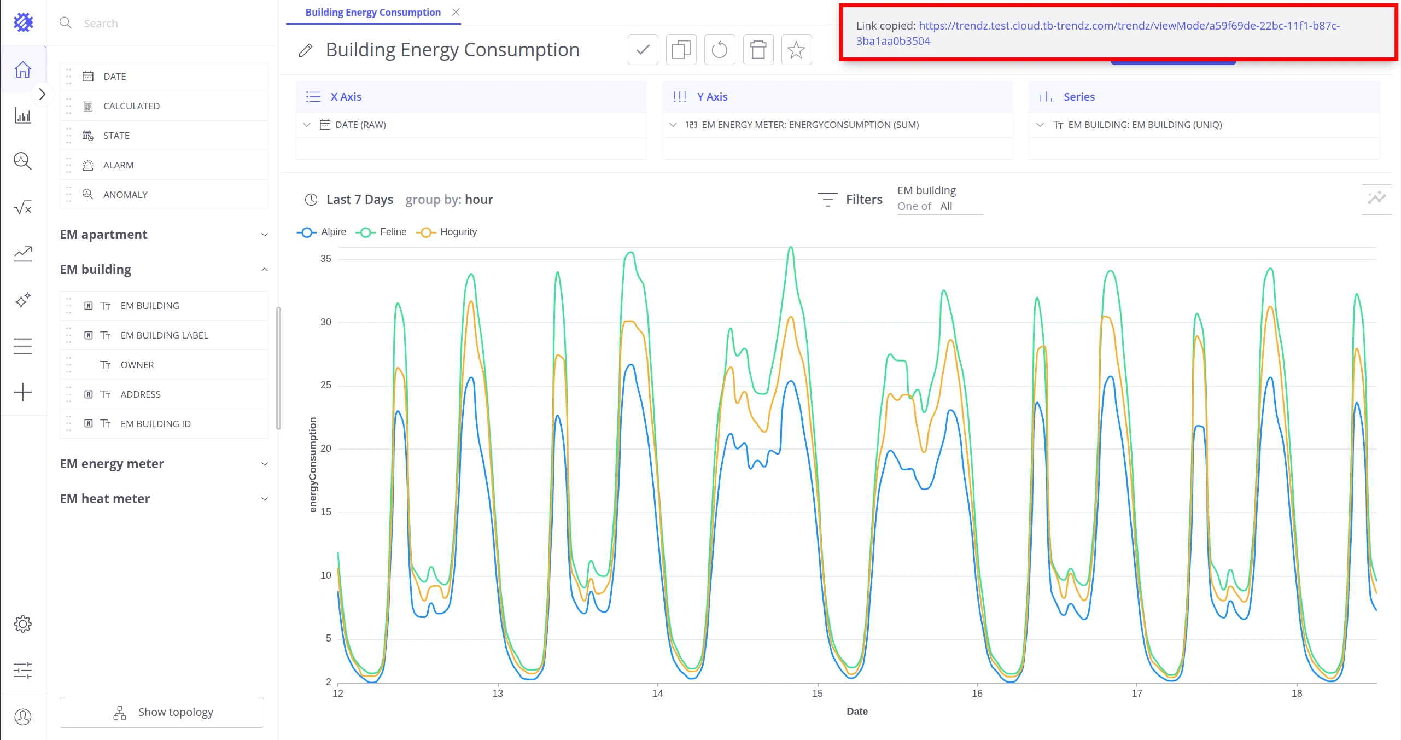The image size is (1401, 740).
Task: Delete the view with the trash icon
Action: click(x=758, y=50)
